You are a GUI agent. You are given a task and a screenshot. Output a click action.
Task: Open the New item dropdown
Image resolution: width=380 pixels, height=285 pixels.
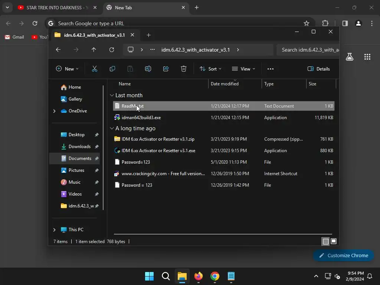pos(67,69)
